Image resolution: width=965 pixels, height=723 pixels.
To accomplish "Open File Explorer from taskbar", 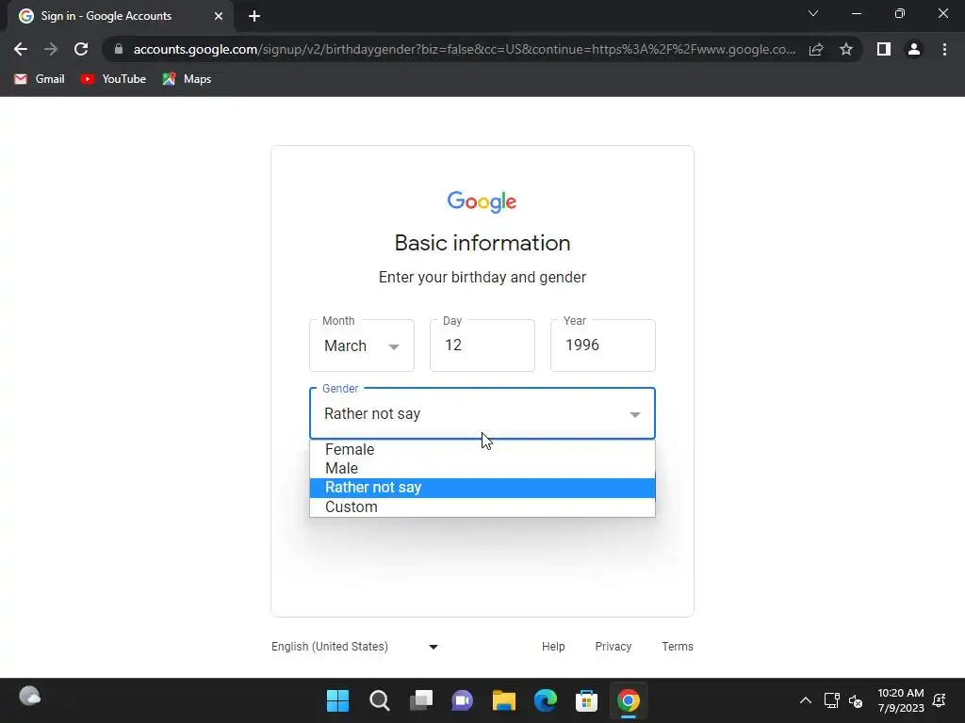I will [x=504, y=700].
